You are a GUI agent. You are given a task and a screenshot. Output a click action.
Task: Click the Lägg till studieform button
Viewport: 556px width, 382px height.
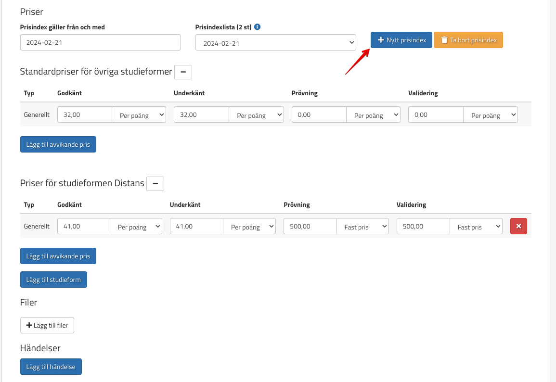click(x=53, y=280)
